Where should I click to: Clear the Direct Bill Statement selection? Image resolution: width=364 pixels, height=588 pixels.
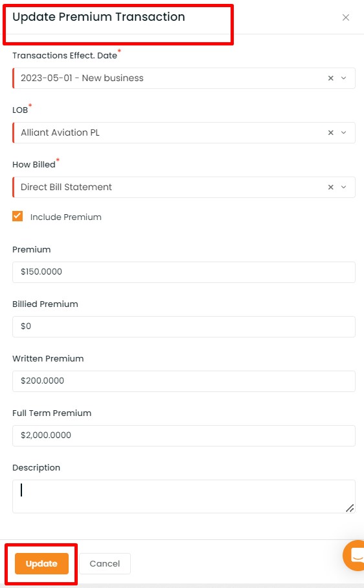point(331,187)
